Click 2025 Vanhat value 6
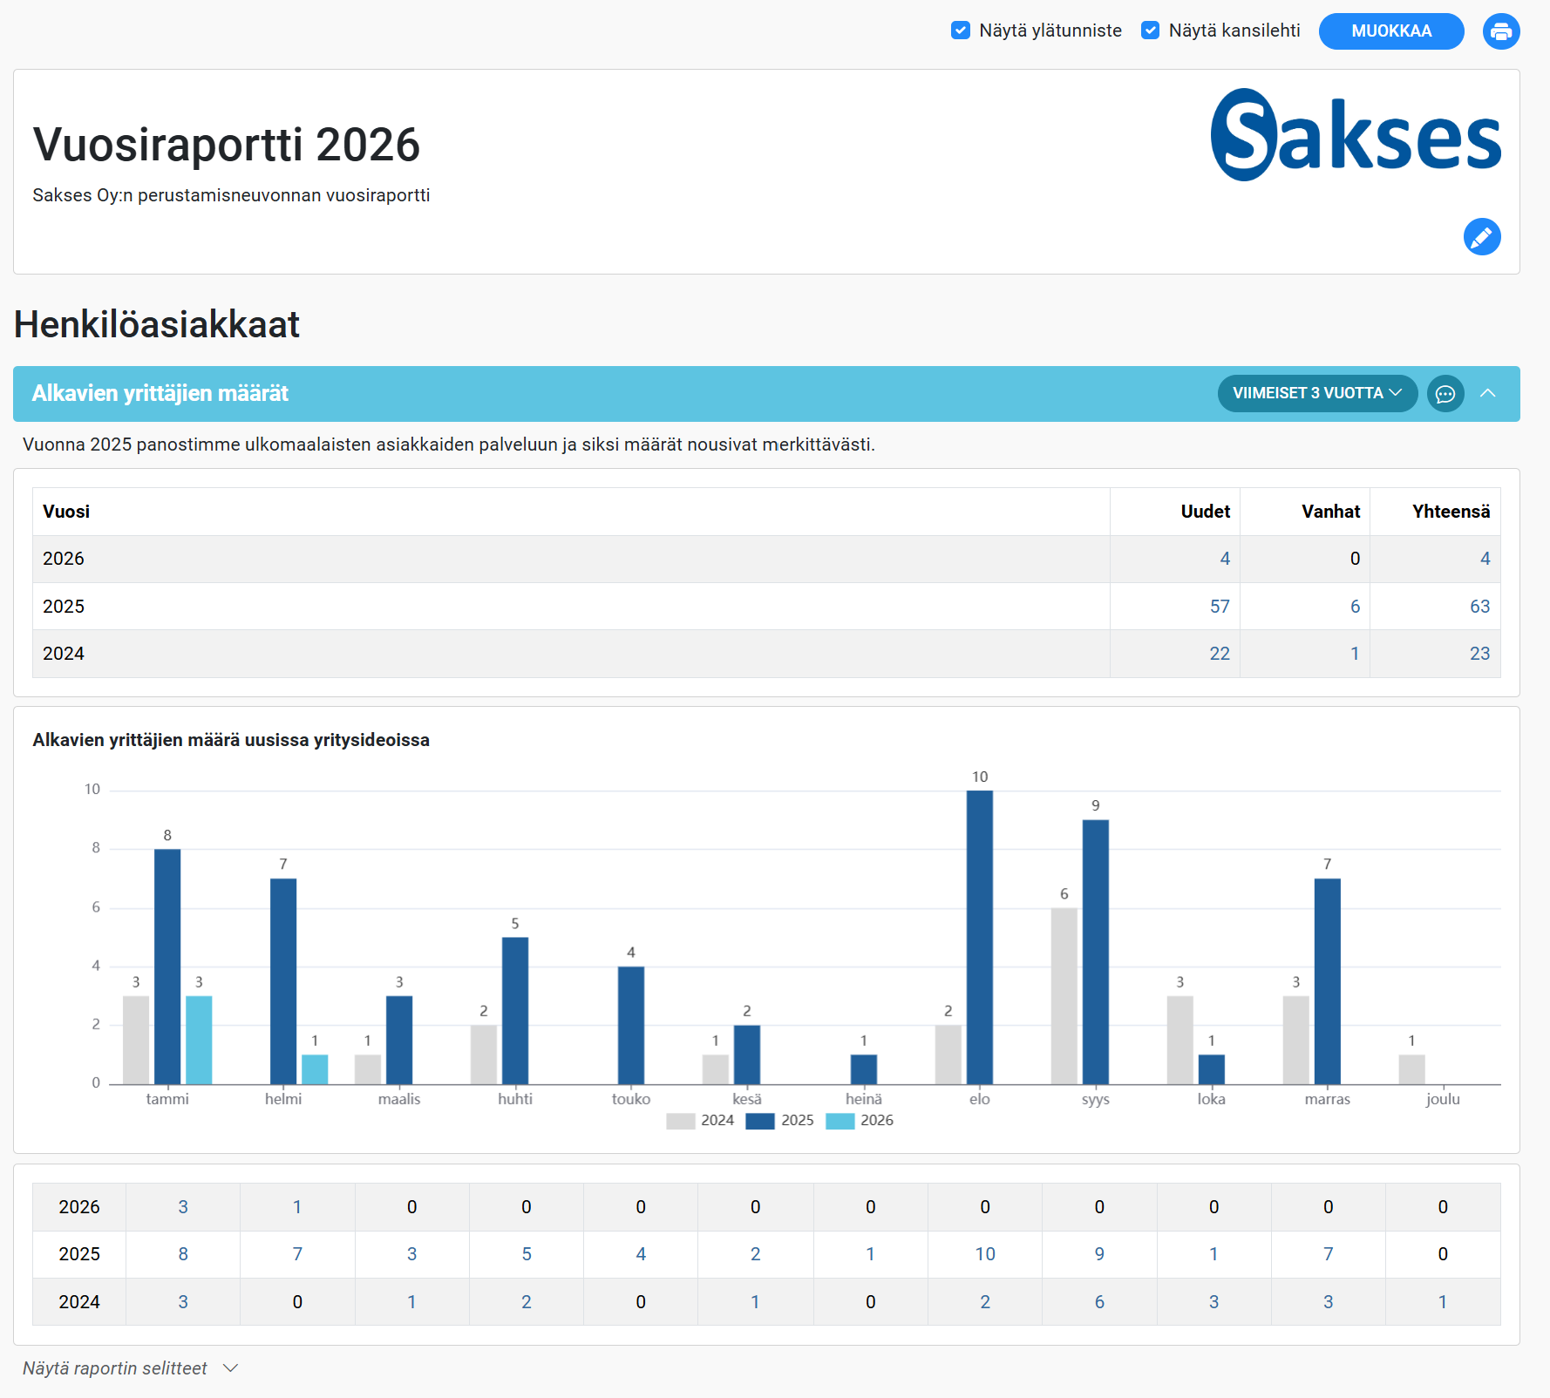This screenshot has height=1398, width=1550. click(x=1355, y=607)
